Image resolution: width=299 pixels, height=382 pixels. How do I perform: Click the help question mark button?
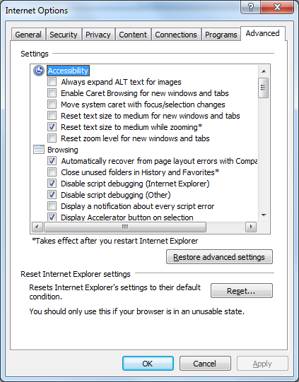[251, 7]
